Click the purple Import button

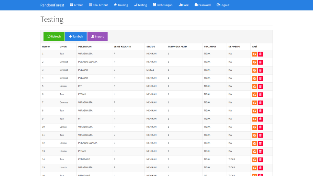pos(97,37)
